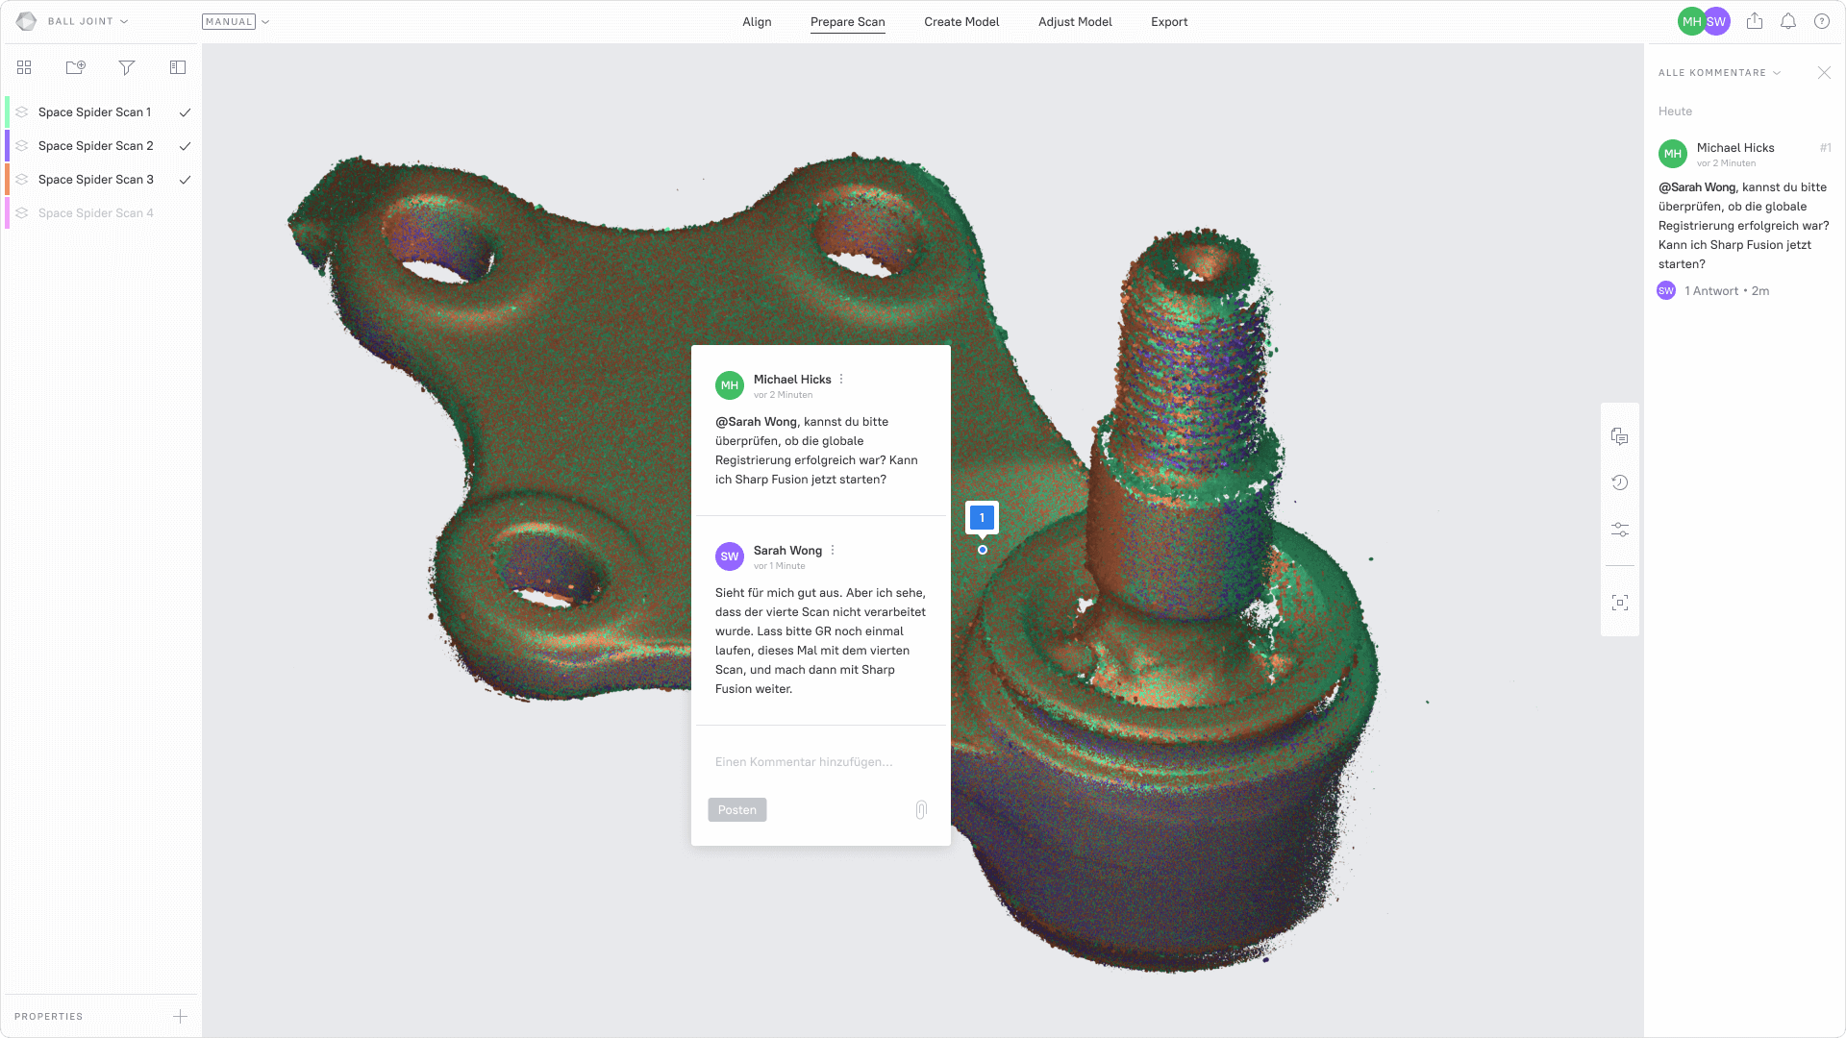Open the Export tab
Screen dimensions: 1846x1038
click(1169, 21)
